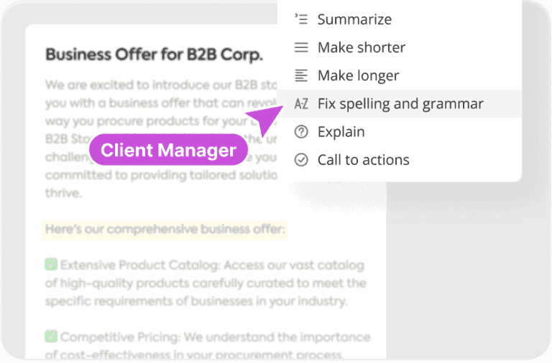
Task: Choose Make longer menu option
Action: tap(358, 75)
